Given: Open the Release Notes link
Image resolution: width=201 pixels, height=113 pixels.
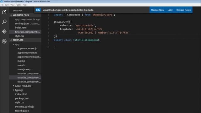Looking at the screenshot, I should (183, 10).
